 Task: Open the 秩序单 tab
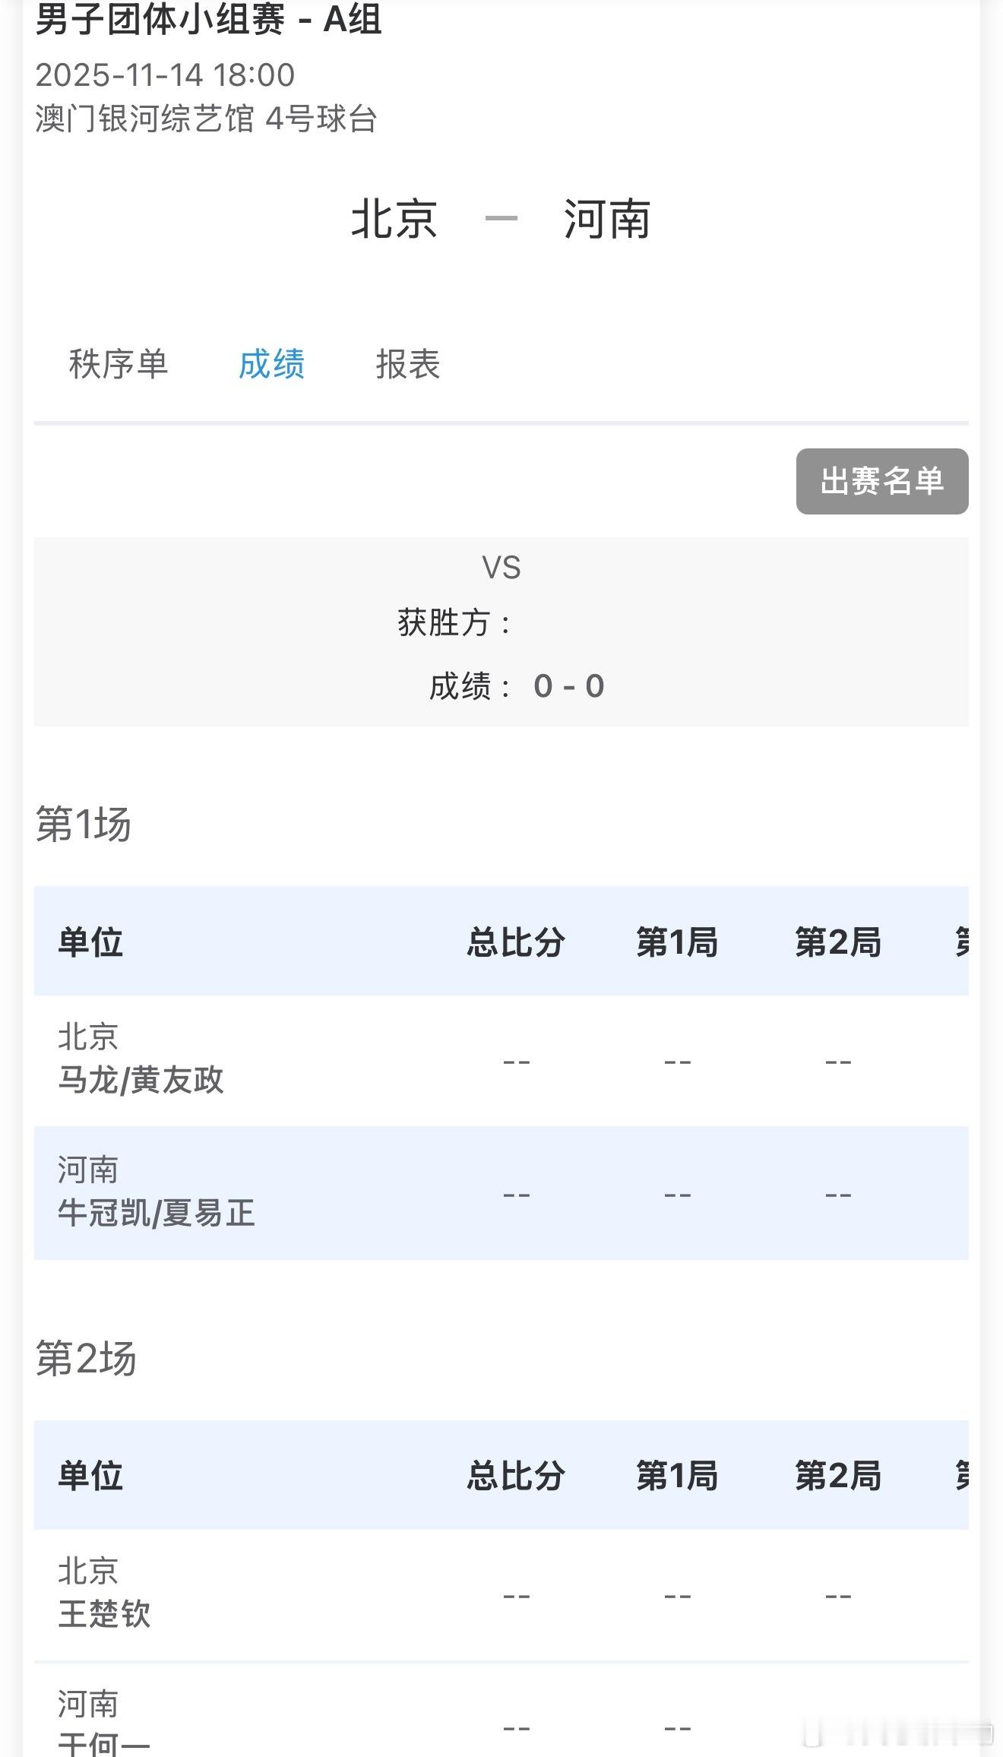pos(118,364)
